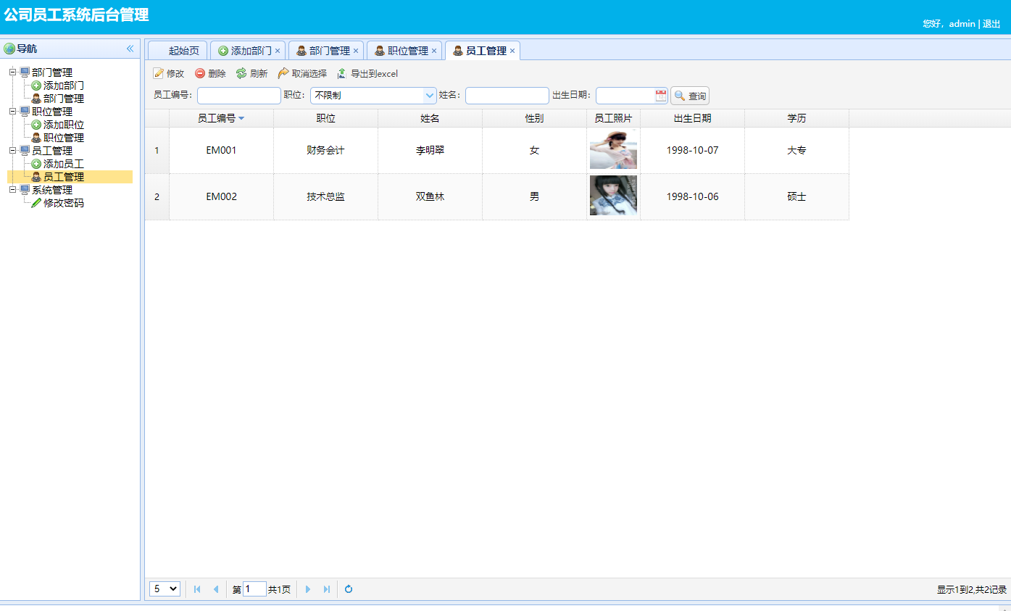Click the 导出到excel export icon
This screenshot has width=1011, height=611.
(341, 72)
